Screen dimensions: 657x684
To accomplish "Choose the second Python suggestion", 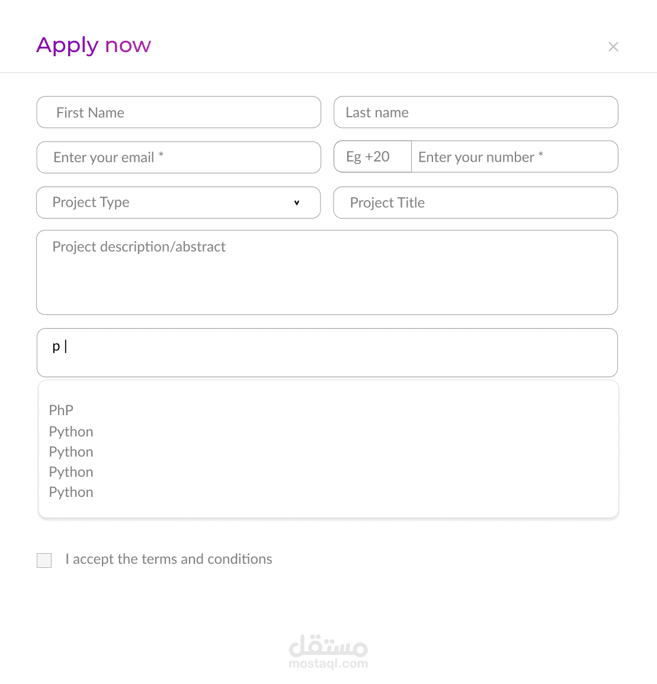I will (x=71, y=452).
